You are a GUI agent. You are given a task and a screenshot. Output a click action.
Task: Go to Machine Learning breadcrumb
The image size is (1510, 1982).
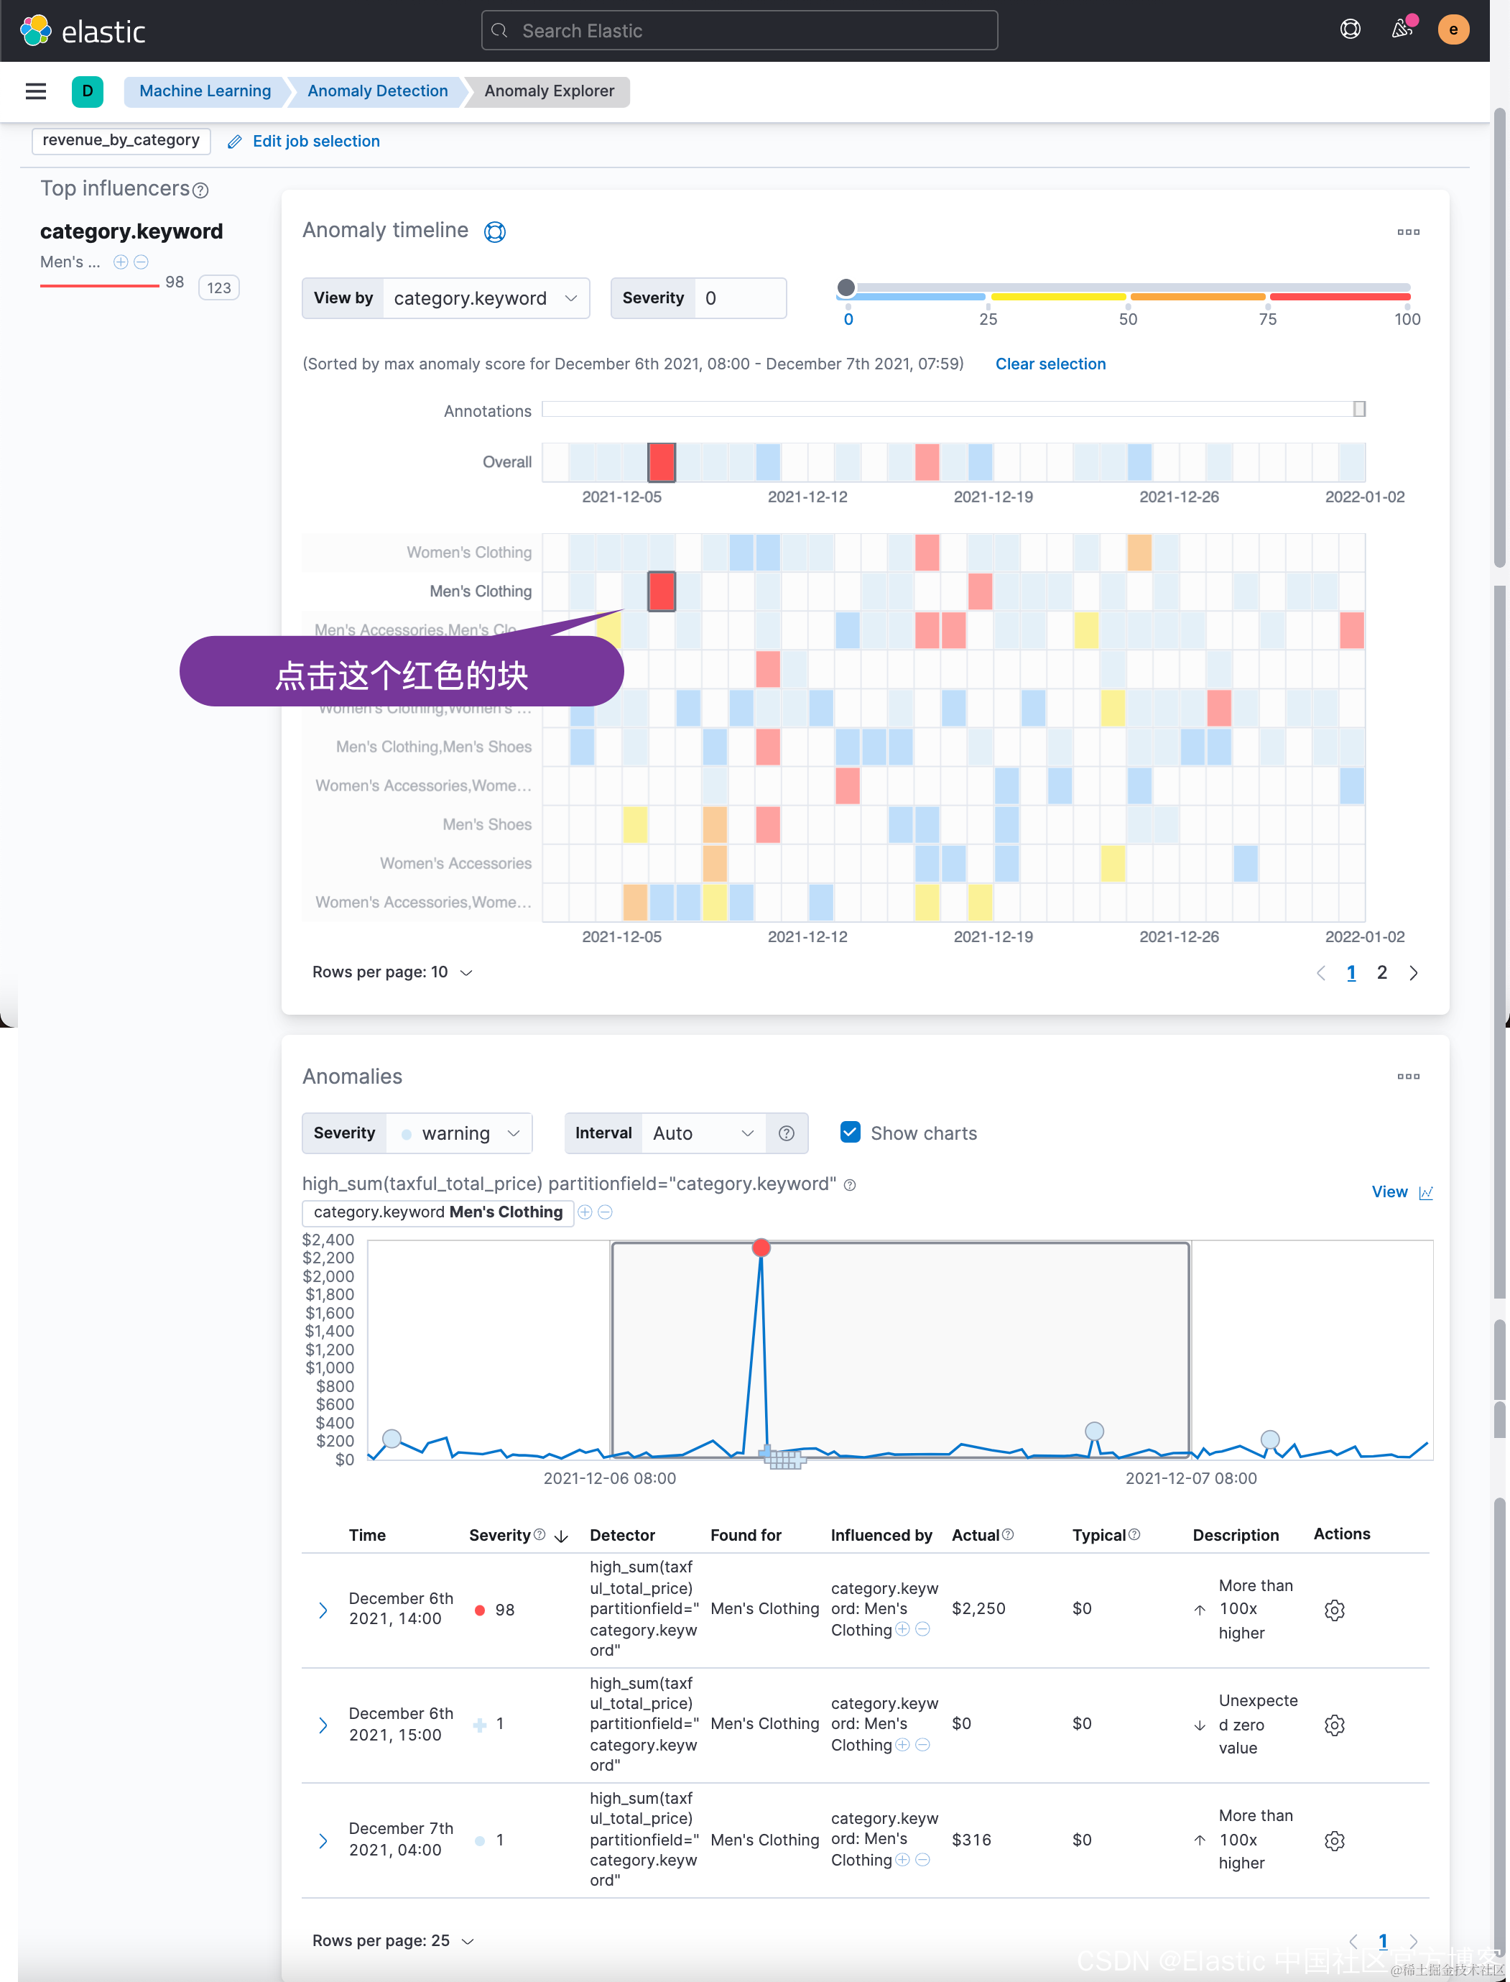205,91
